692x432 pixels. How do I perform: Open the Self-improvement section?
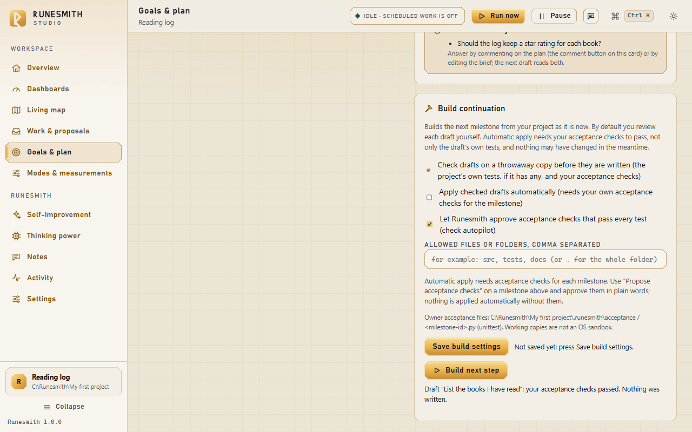pos(63,214)
